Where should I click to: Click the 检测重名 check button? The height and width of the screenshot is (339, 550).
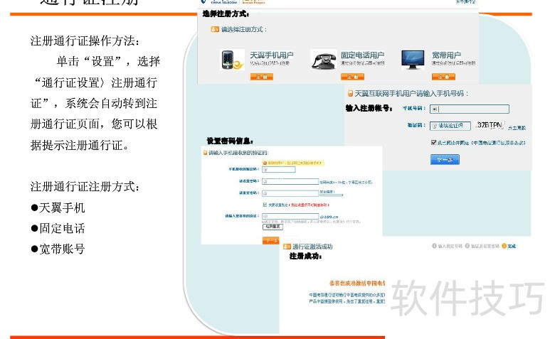pos(273,227)
